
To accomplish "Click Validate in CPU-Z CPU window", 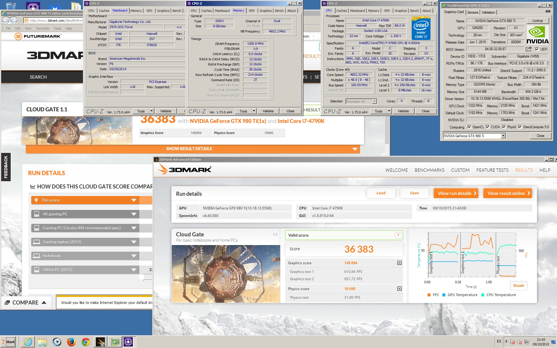I will (x=403, y=111).
